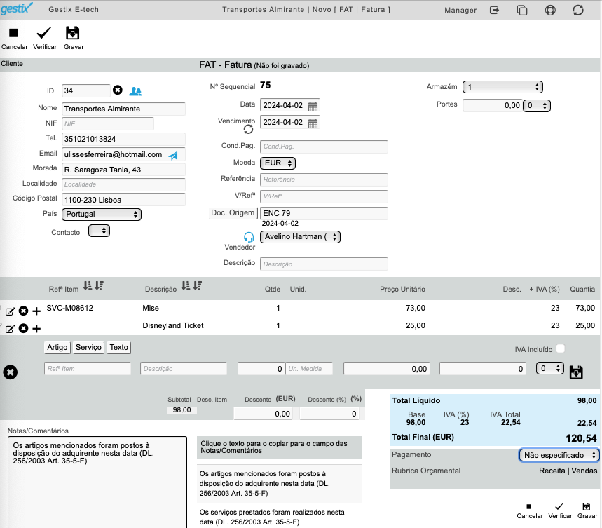This screenshot has width=602, height=528.
Task: Click the new item Refª Item field
Action: 88,369
